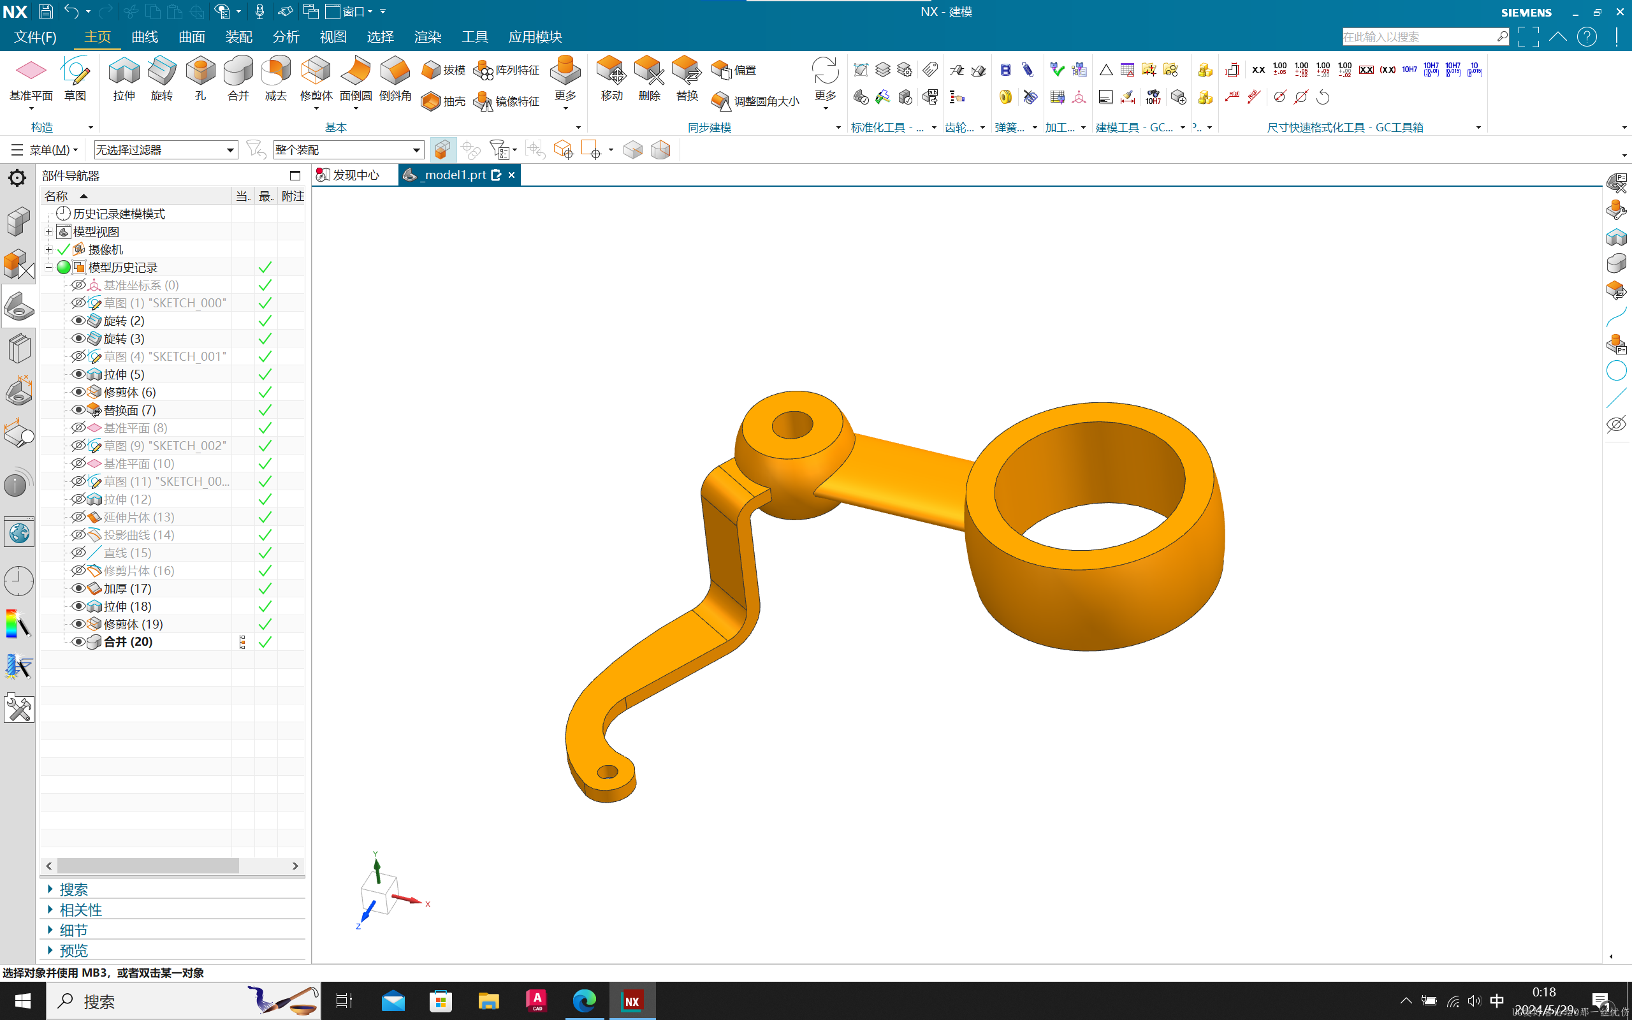Open the 整个装配 scope dropdown

coord(349,150)
